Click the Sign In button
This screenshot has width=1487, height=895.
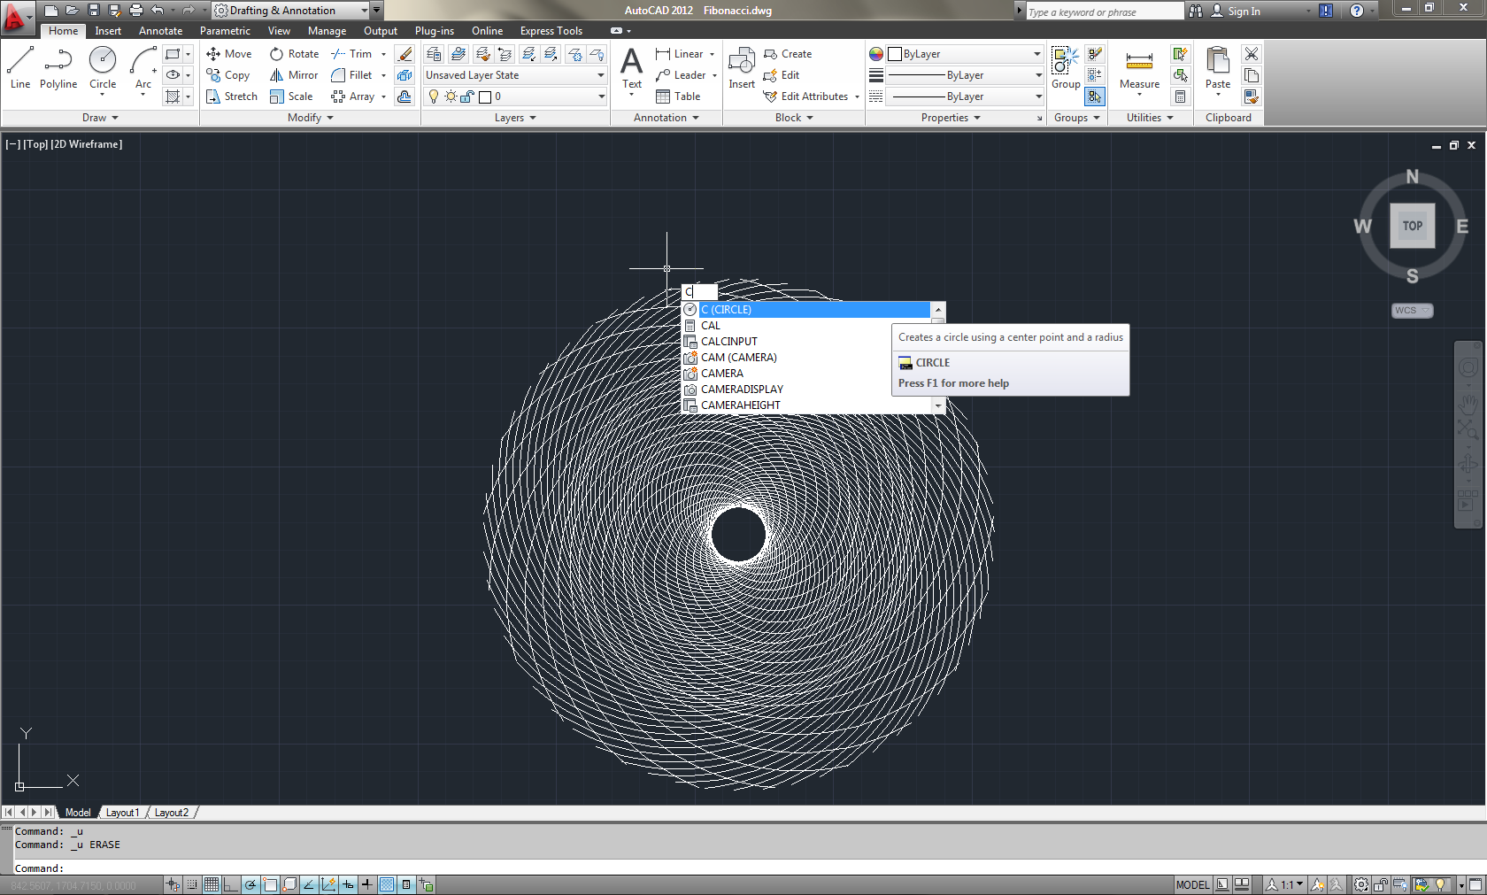1235,11
